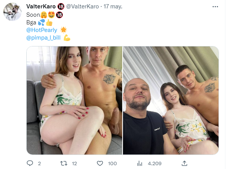Click the retweet arrows icon
233x169 pixels.
point(64,163)
